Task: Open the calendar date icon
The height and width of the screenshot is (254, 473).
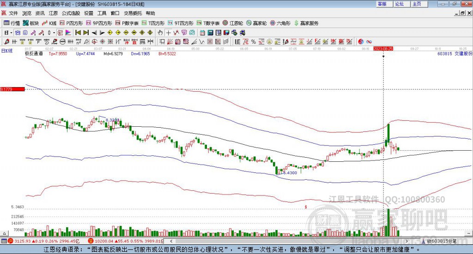Action: click(x=202, y=33)
